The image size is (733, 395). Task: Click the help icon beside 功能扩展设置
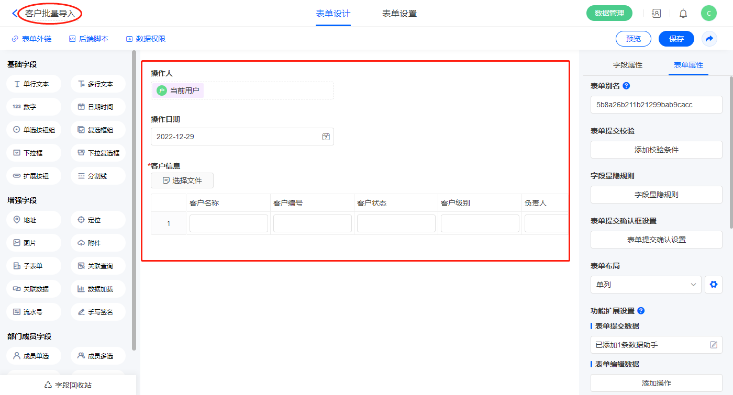pos(641,311)
